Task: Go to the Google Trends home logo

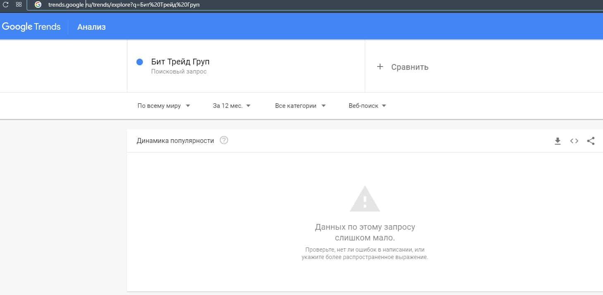Action: point(31,27)
